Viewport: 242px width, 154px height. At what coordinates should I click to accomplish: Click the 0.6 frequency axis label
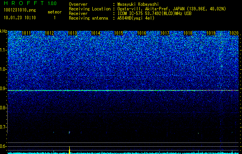[3, 146]
